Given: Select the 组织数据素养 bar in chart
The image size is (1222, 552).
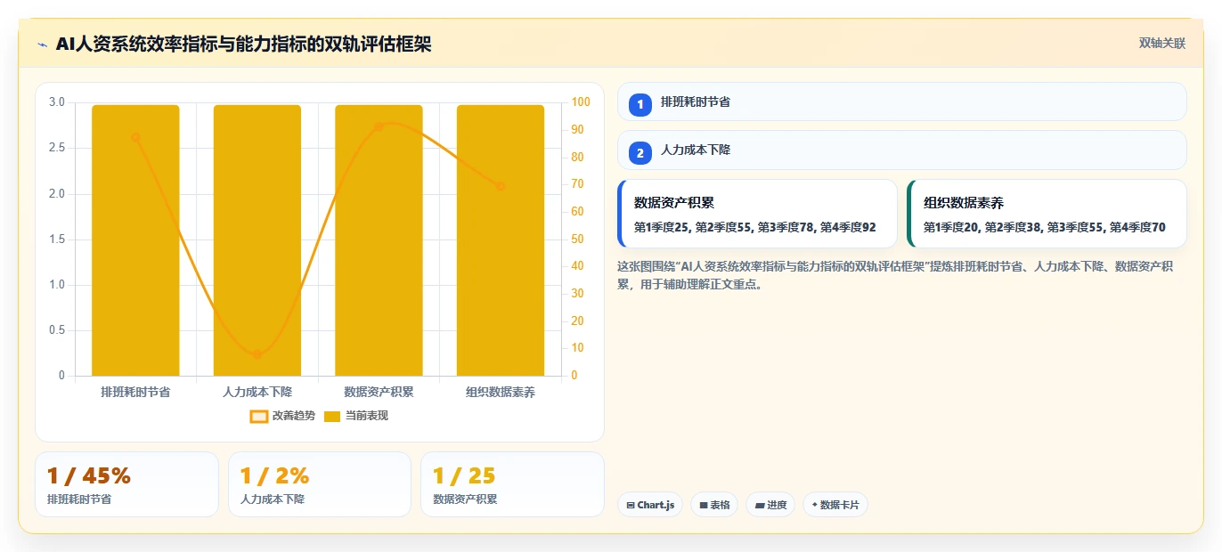Looking at the screenshot, I should [501, 240].
